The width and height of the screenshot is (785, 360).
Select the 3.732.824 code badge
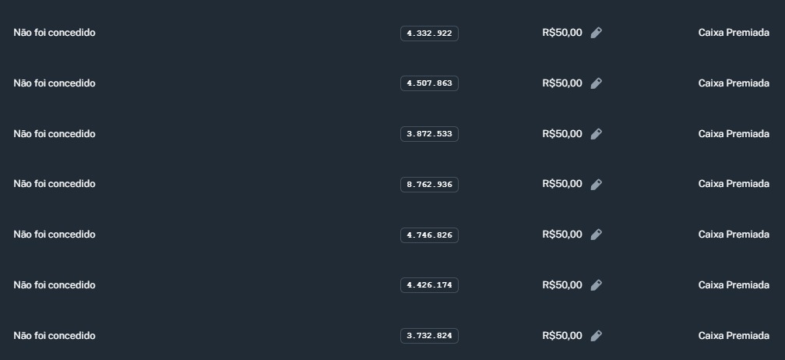(x=429, y=336)
